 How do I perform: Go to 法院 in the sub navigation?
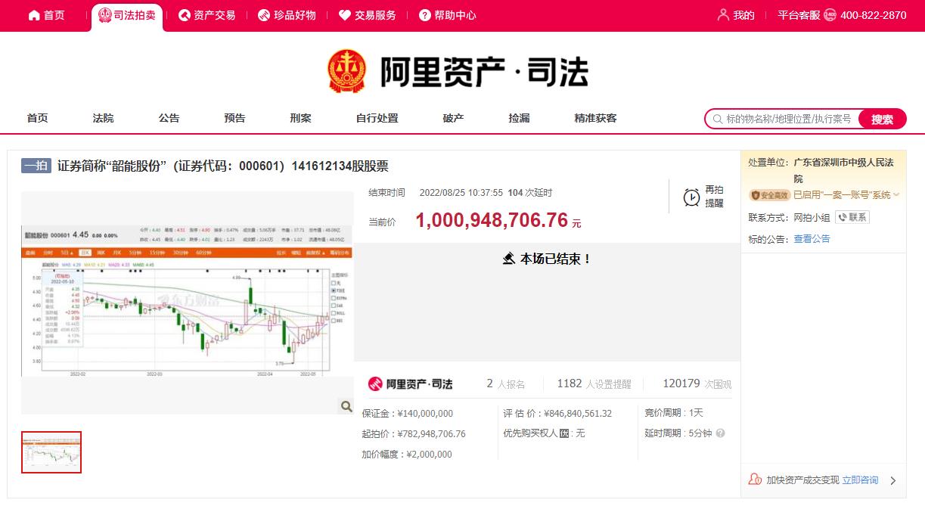point(103,118)
